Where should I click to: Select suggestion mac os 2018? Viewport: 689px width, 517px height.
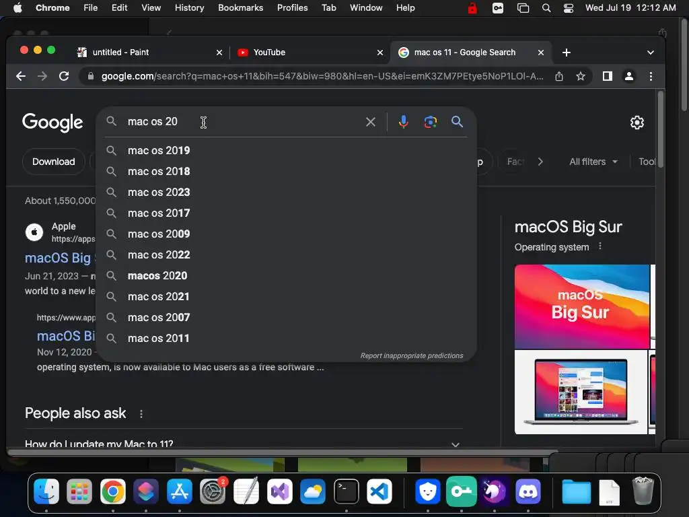pos(286,171)
